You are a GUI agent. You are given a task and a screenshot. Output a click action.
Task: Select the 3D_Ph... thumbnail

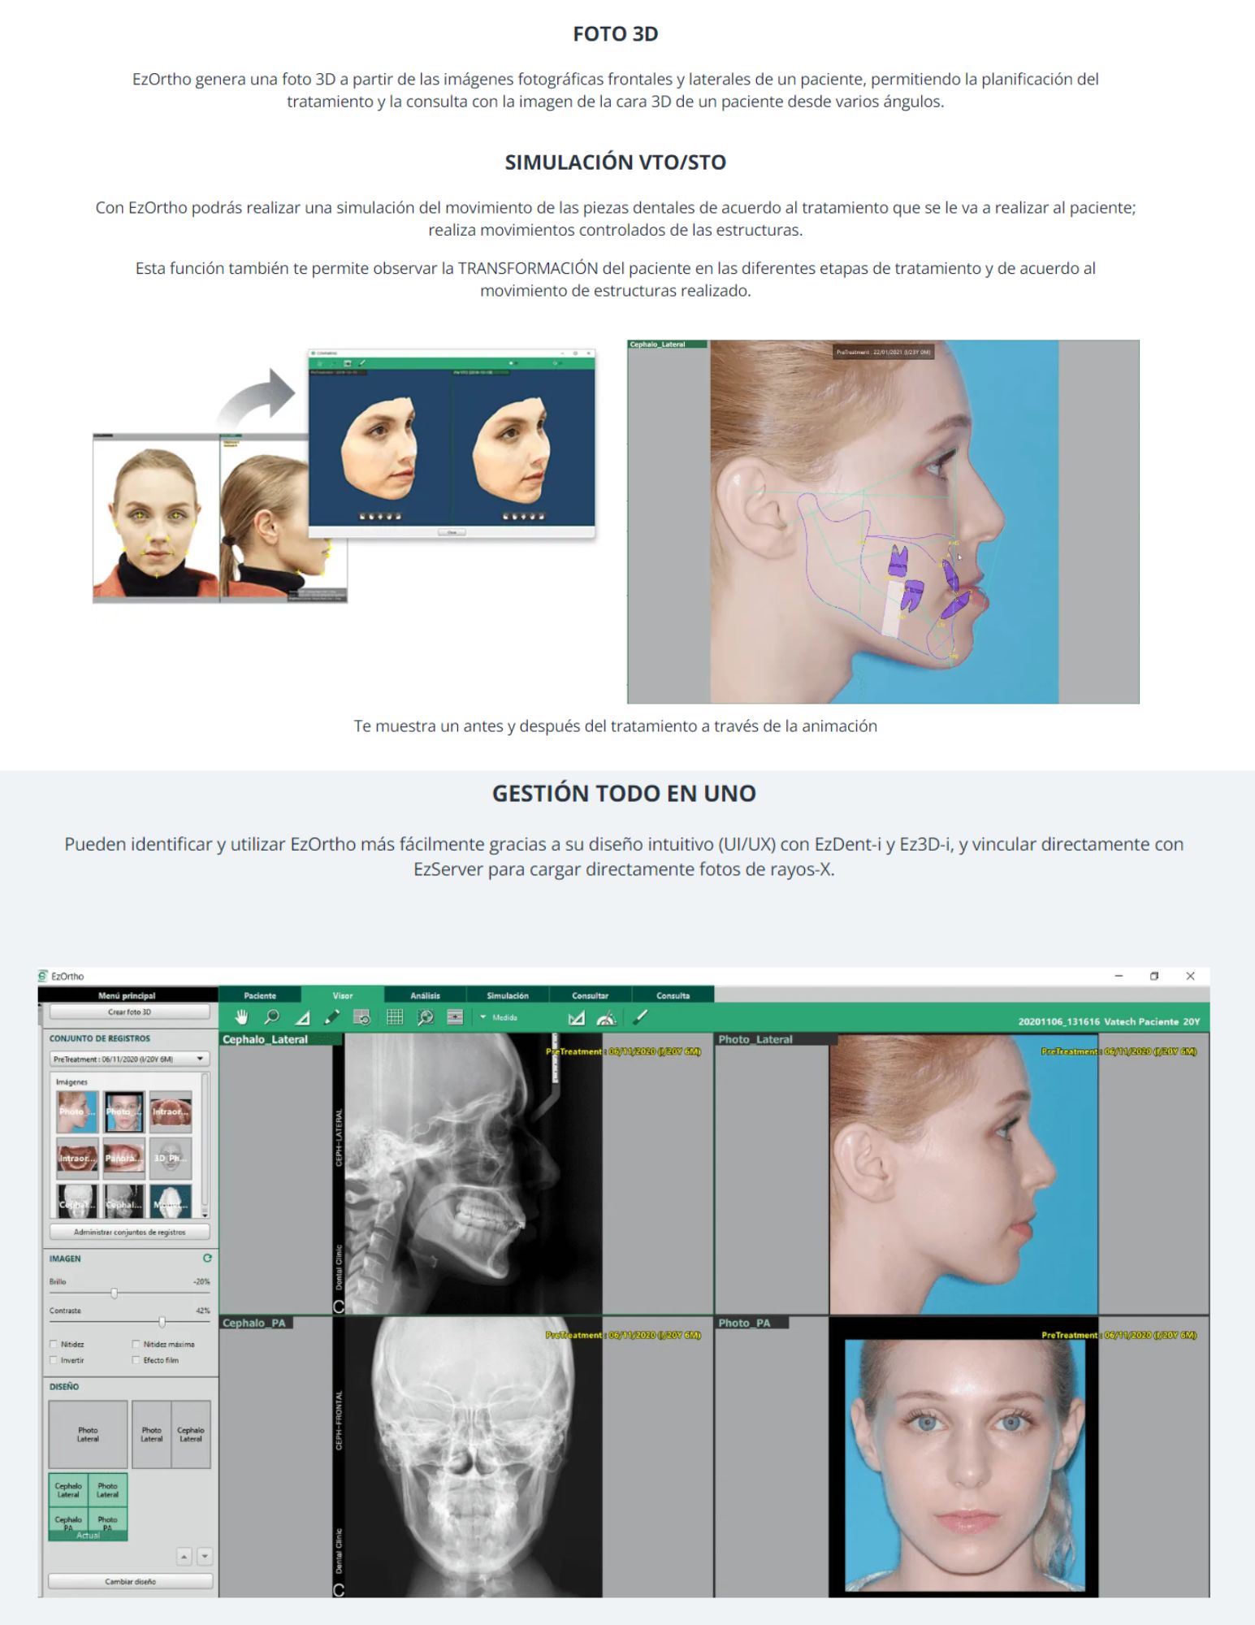click(171, 1158)
